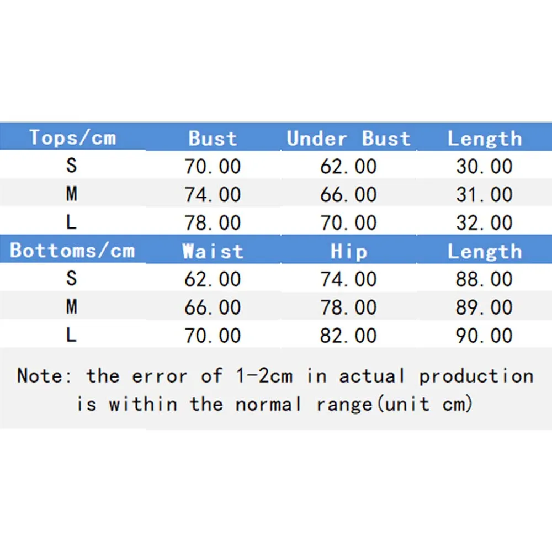Select the Bottoms/cm header cell
Viewport: 552px width, 552px height.
(x=72, y=251)
